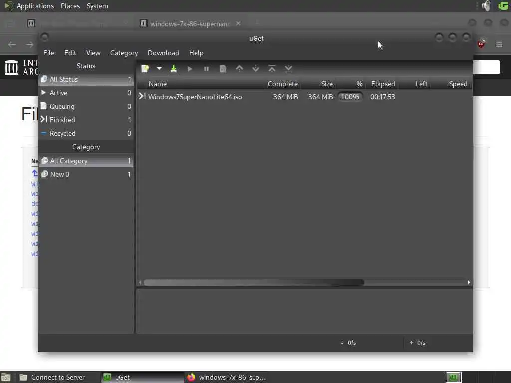Screen dimensions: 511x383
Task: Open download properties toolbar icon
Action: click(x=223, y=69)
